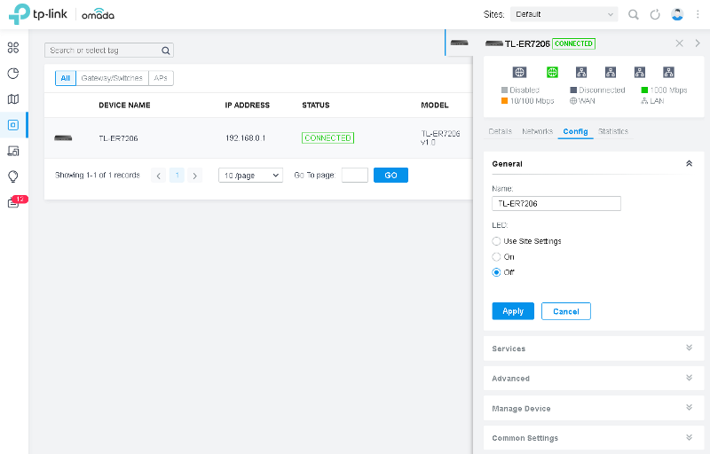The height and width of the screenshot is (454, 710).
Task: Click the GO button
Action: pos(390,175)
